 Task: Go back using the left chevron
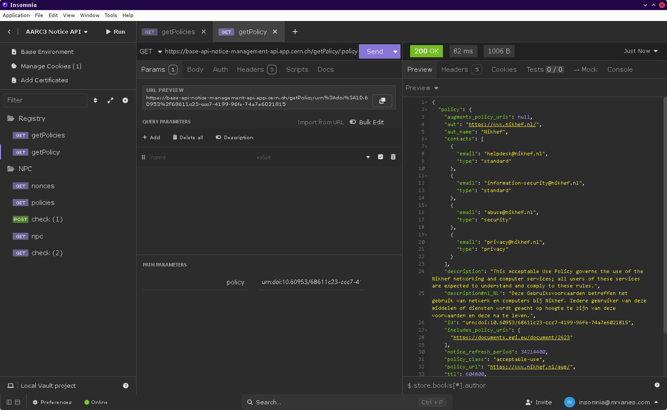pyautogui.click(x=9, y=32)
